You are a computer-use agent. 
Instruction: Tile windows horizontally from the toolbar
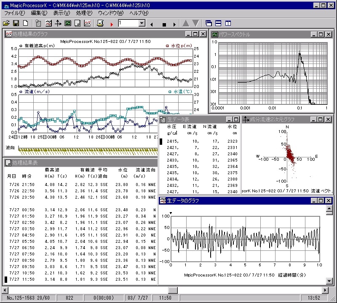tap(218, 23)
